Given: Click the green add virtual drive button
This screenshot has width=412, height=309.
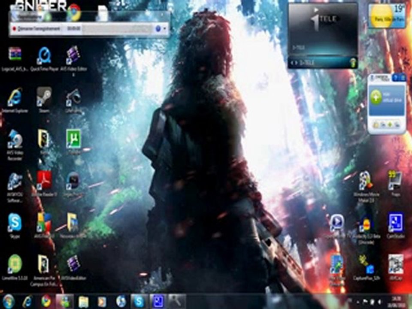Looking at the screenshot, I should coord(376,97).
